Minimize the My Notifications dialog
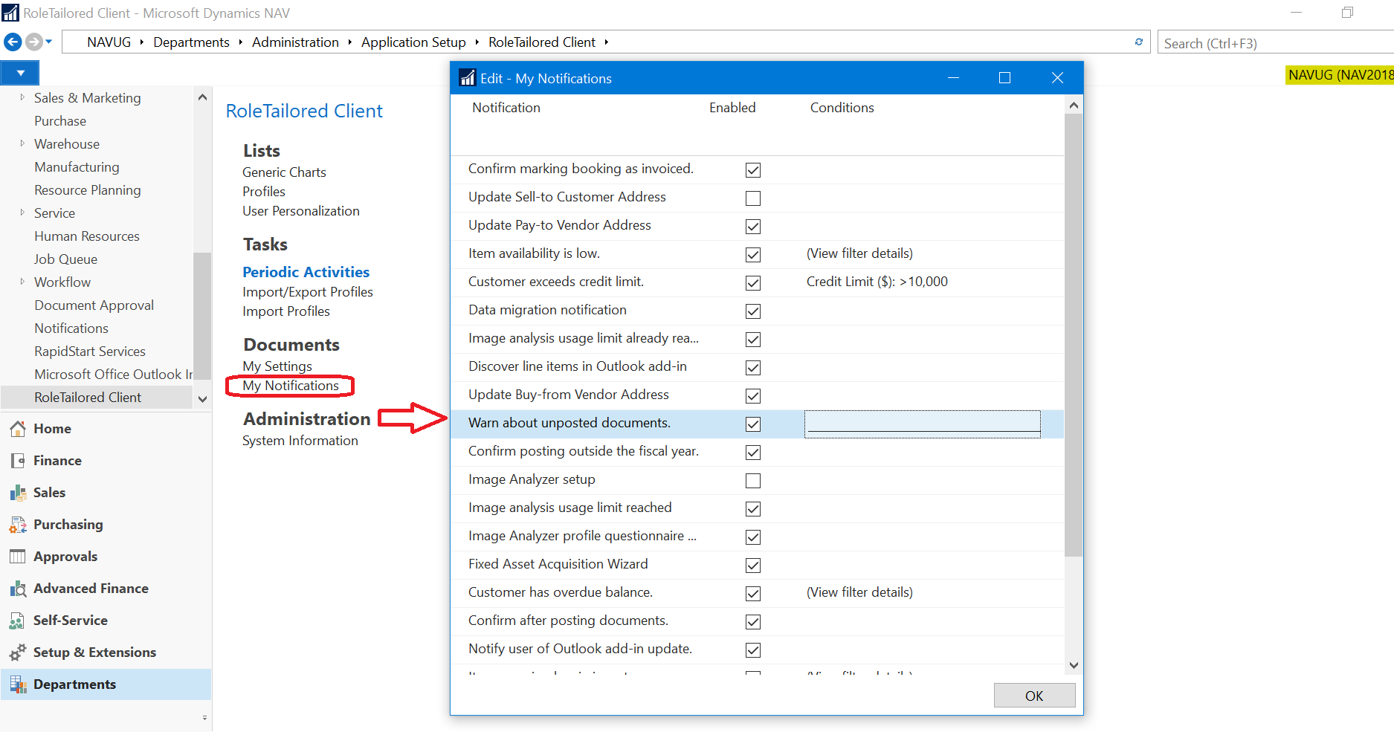The image size is (1394, 732). point(953,78)
